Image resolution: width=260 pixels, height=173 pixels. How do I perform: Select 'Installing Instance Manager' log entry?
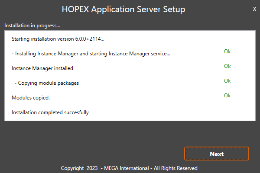(x=91, y=54)
